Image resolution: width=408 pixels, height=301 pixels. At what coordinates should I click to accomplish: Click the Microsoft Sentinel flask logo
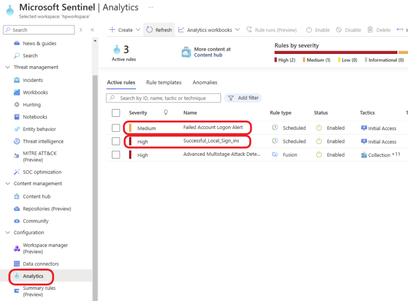[x=10, y=11]
